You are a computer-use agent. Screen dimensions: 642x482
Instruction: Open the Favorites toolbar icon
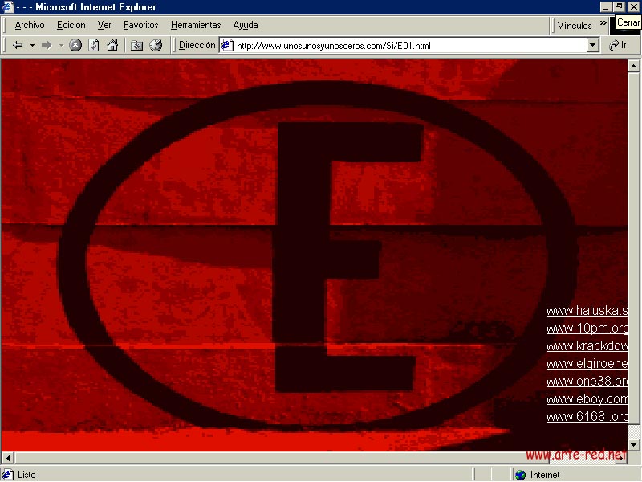(x=136, y=46)
